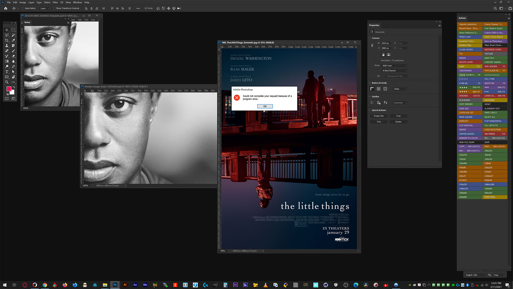The height and width of the screenshot is (289, 513).
Task: Click the Trim quick action button
Action: pyautogui.click(x=379, y=122)
